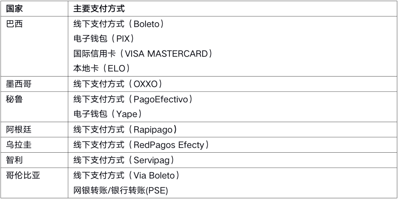Select the 巴西 country cell
Viewport: 398px width, 199px height.
click(x=14, y=24)
